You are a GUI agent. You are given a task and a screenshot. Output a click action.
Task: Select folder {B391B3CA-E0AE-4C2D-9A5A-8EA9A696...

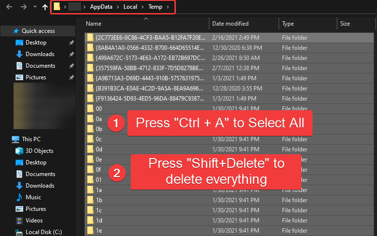[x=229, y=88]
